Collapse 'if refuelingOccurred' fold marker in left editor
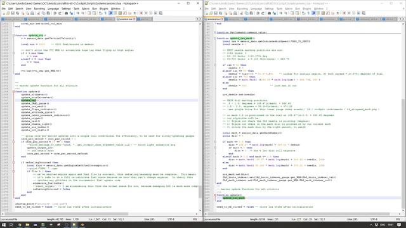Image resolution: width=406 pixels, height=228 pixels. click(x=14, y=163)
